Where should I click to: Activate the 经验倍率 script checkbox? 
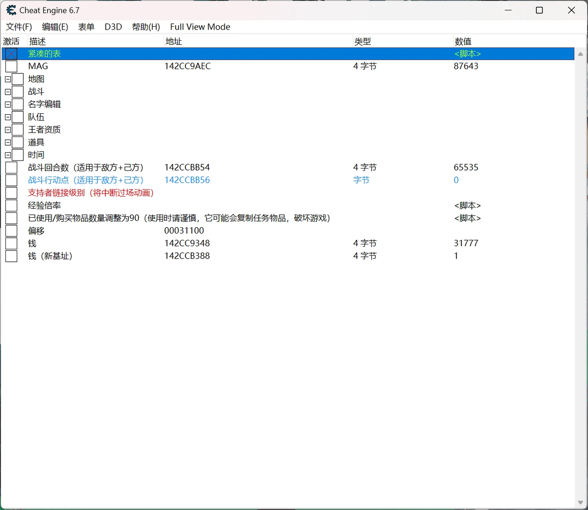point(11,205)
